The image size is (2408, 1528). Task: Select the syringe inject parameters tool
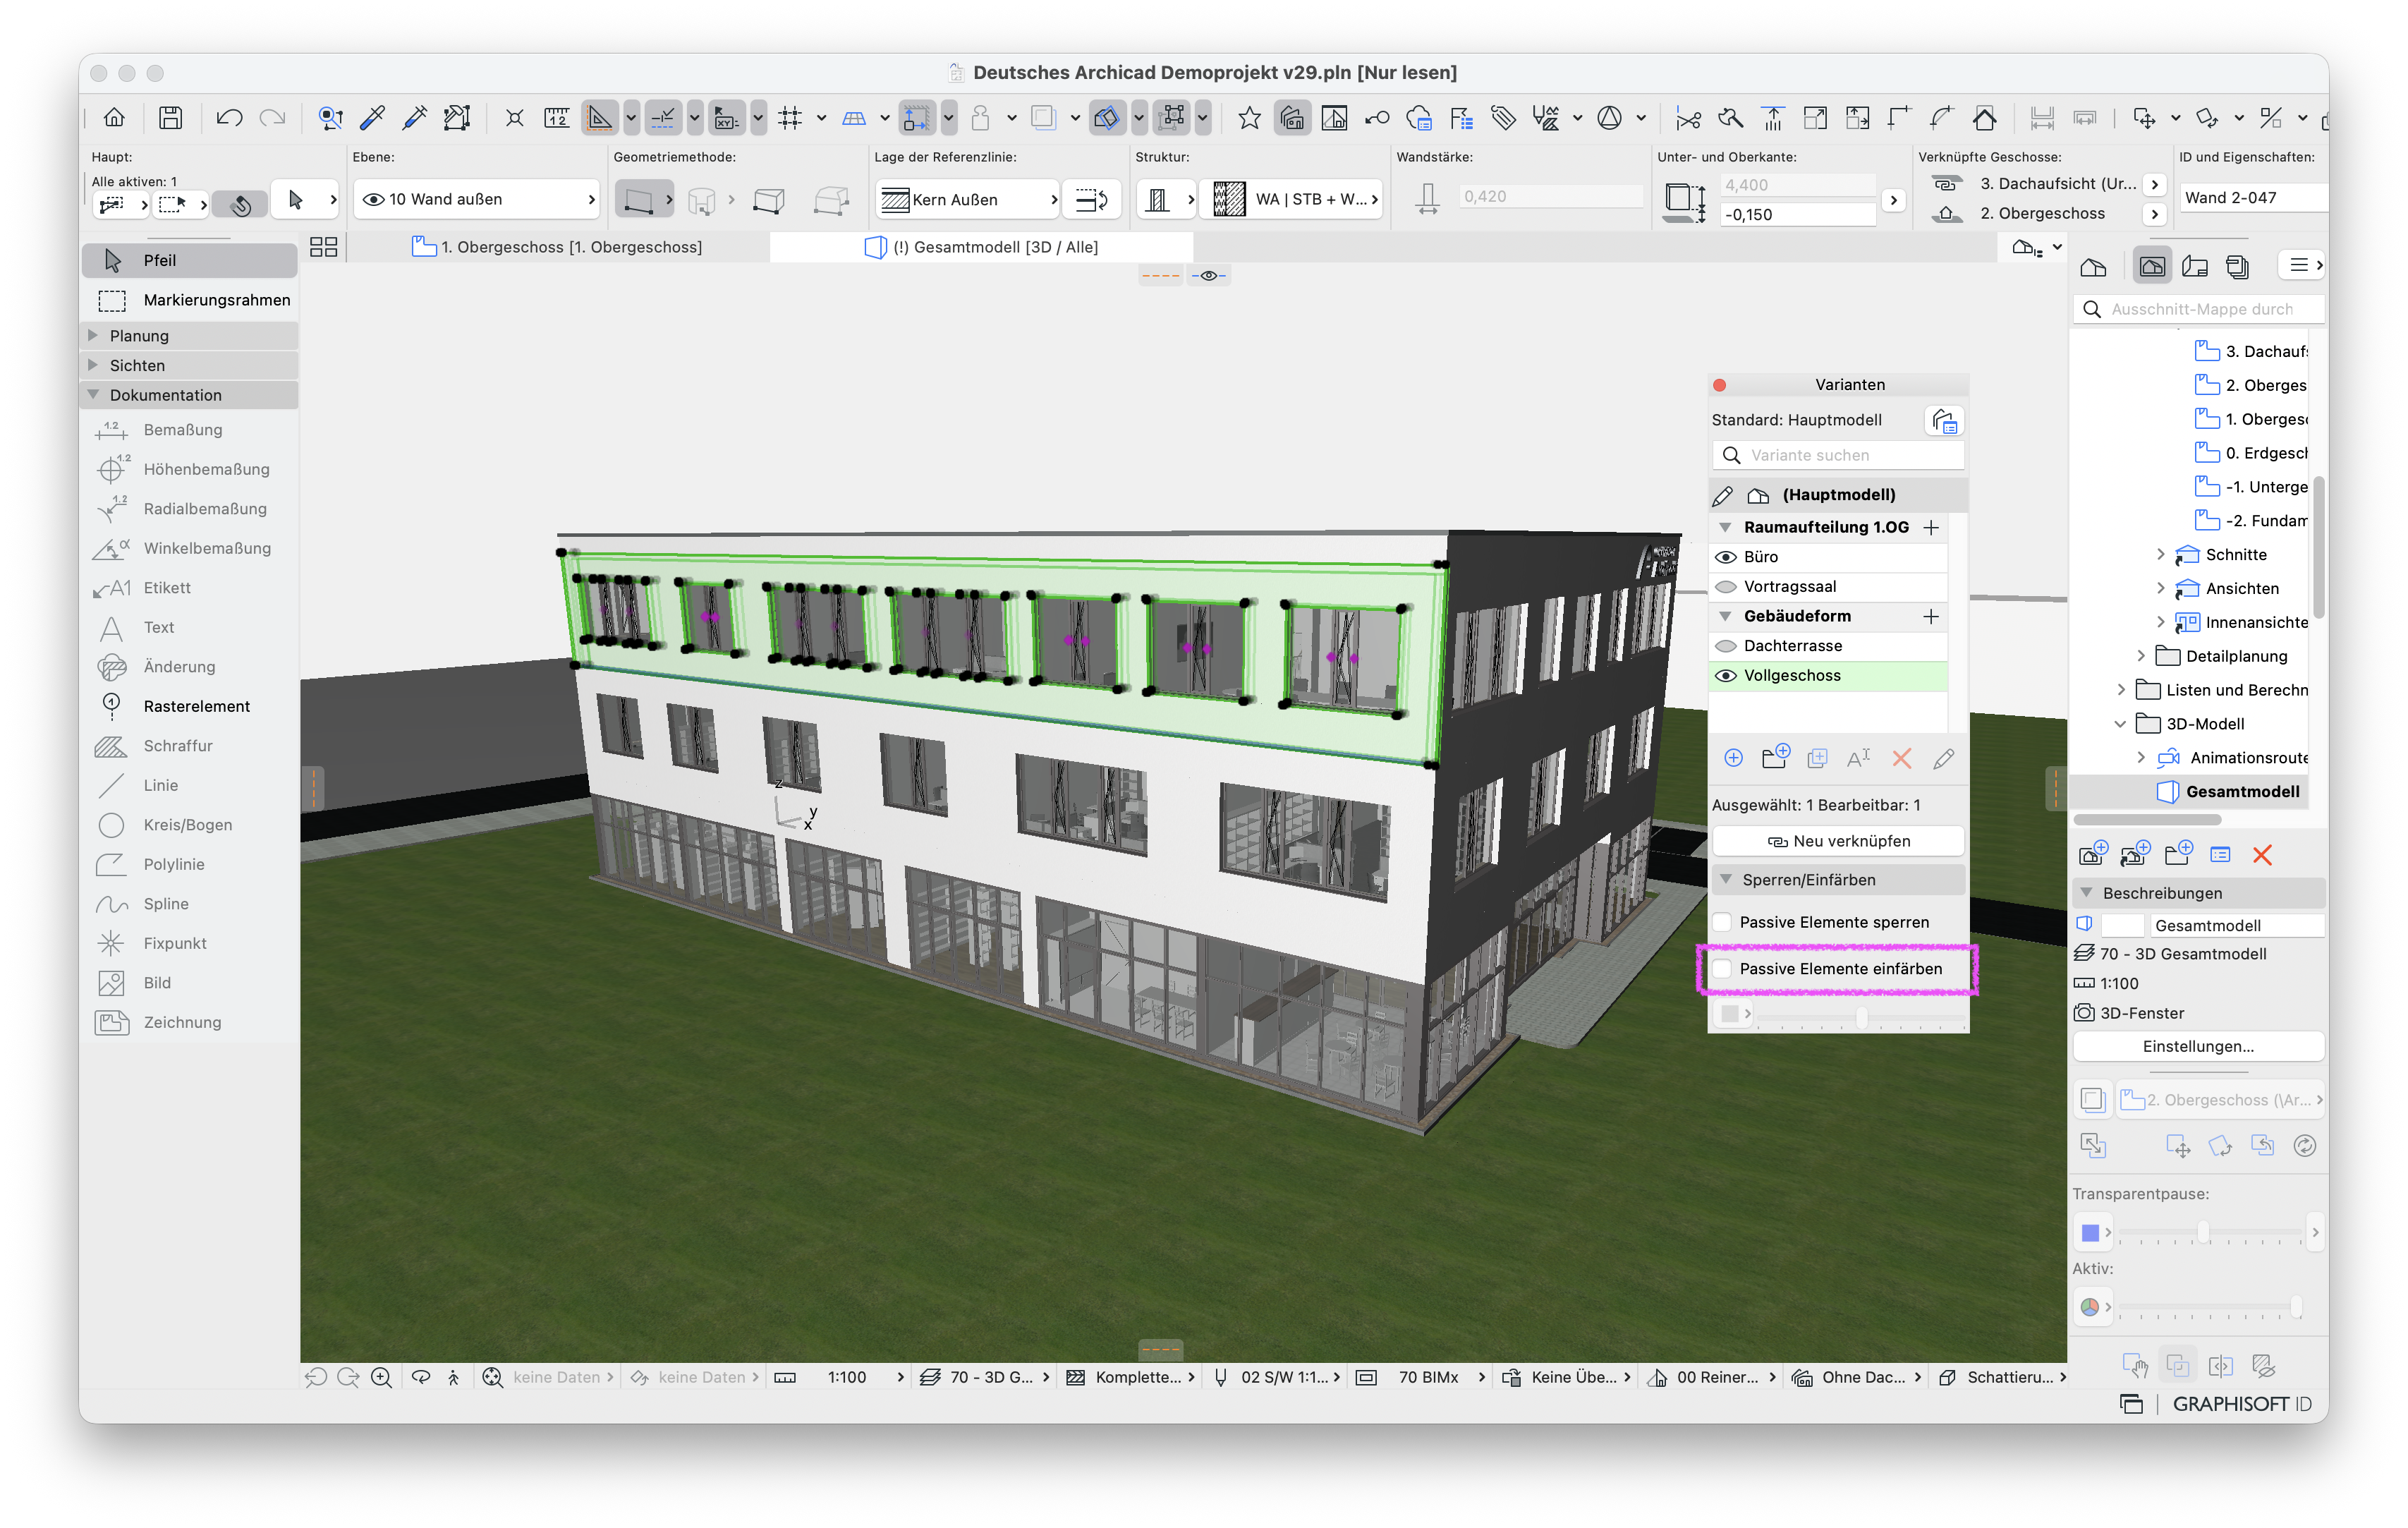click(415, 118)
